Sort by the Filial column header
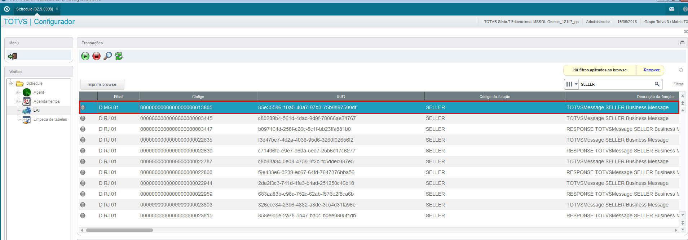The width and height of the screenshot is (688, 240). click(118, 97)
